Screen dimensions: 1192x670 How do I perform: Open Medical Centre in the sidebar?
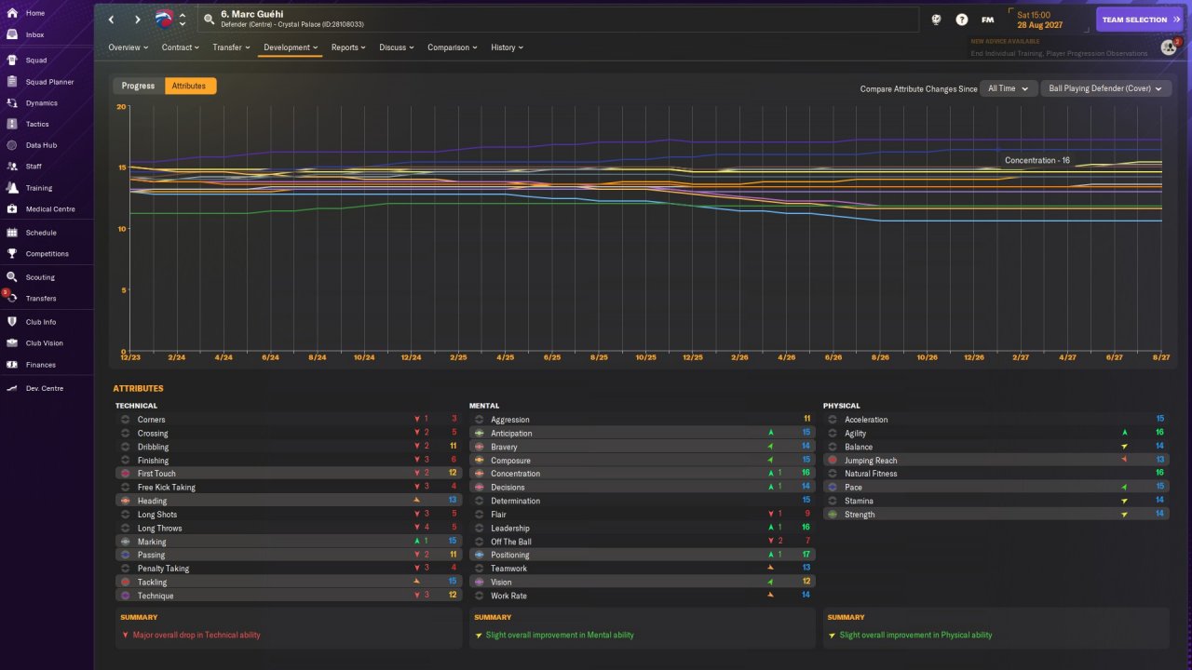tap(50, 209)
